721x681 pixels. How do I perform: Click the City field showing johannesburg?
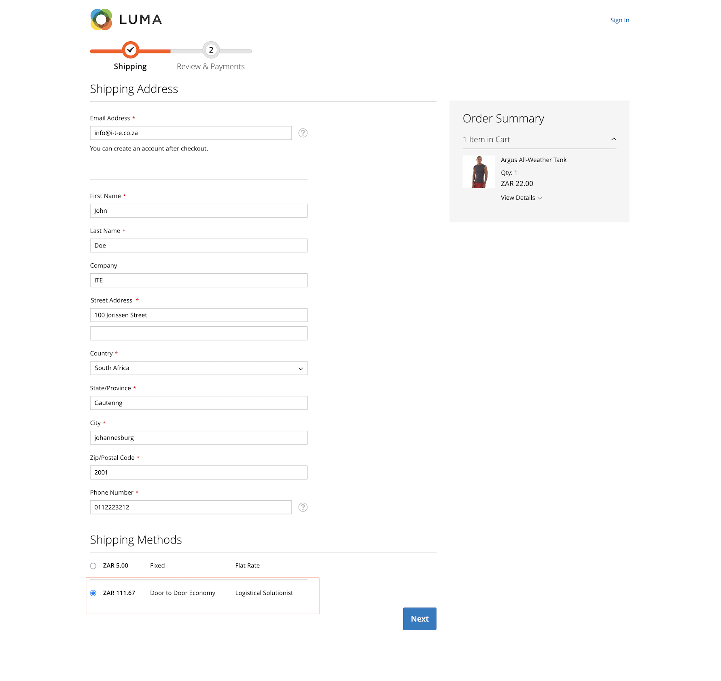pyautogui.click(x=198, y=437)
